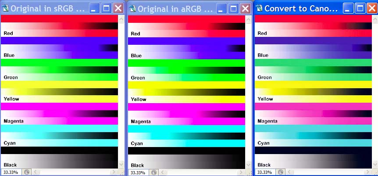Image resolution: width=378 pixels, height=176 pixels.
Task: Click the status icon in the Convert to Canon window
Action: (281, 172)
